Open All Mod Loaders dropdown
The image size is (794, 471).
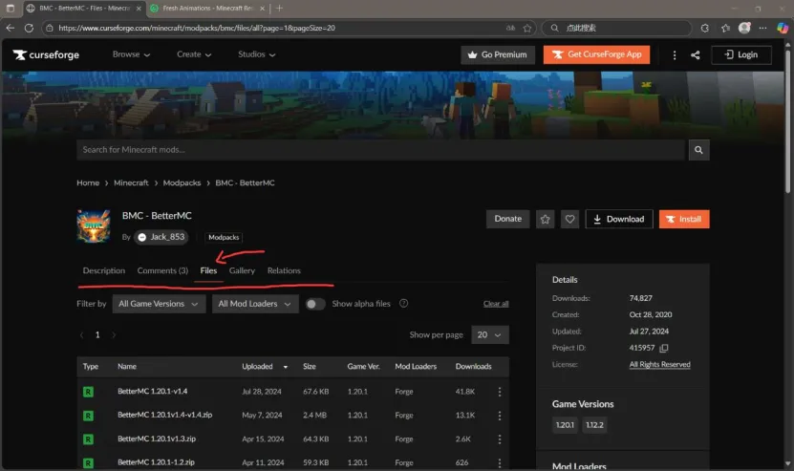point(254,304)
